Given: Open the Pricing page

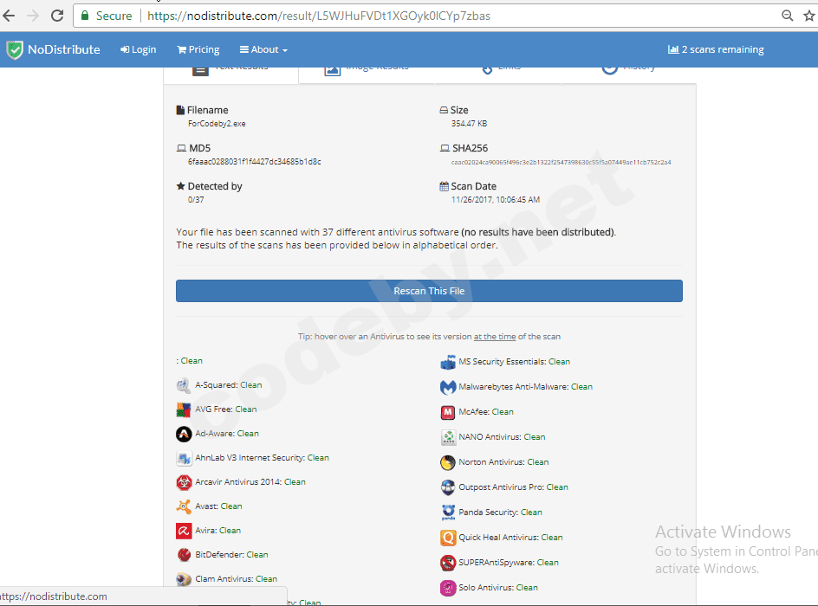Looking at the screenshot, I should [x=198, y=49].
